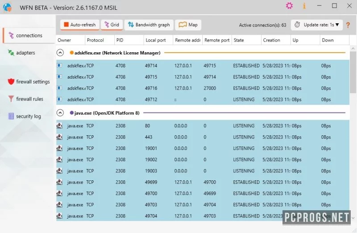
Task: Click the WFN app logo in title bar
Action: [7, 7]
